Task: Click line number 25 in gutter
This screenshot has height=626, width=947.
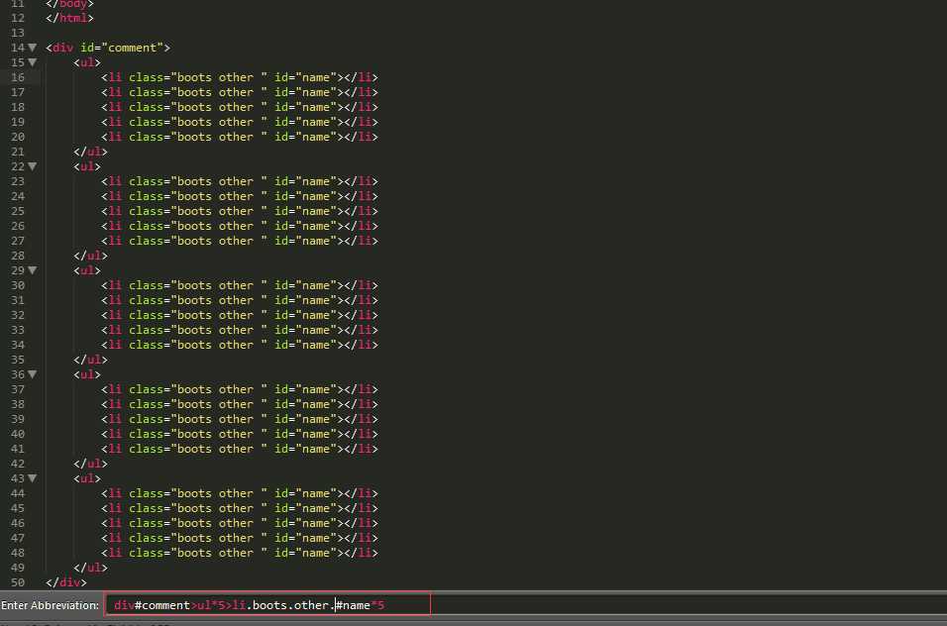Action: tap(18, 211)
